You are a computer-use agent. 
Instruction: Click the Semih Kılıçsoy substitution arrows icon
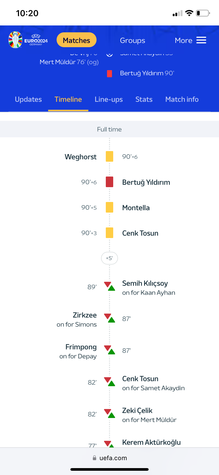[x=109, y=286]
